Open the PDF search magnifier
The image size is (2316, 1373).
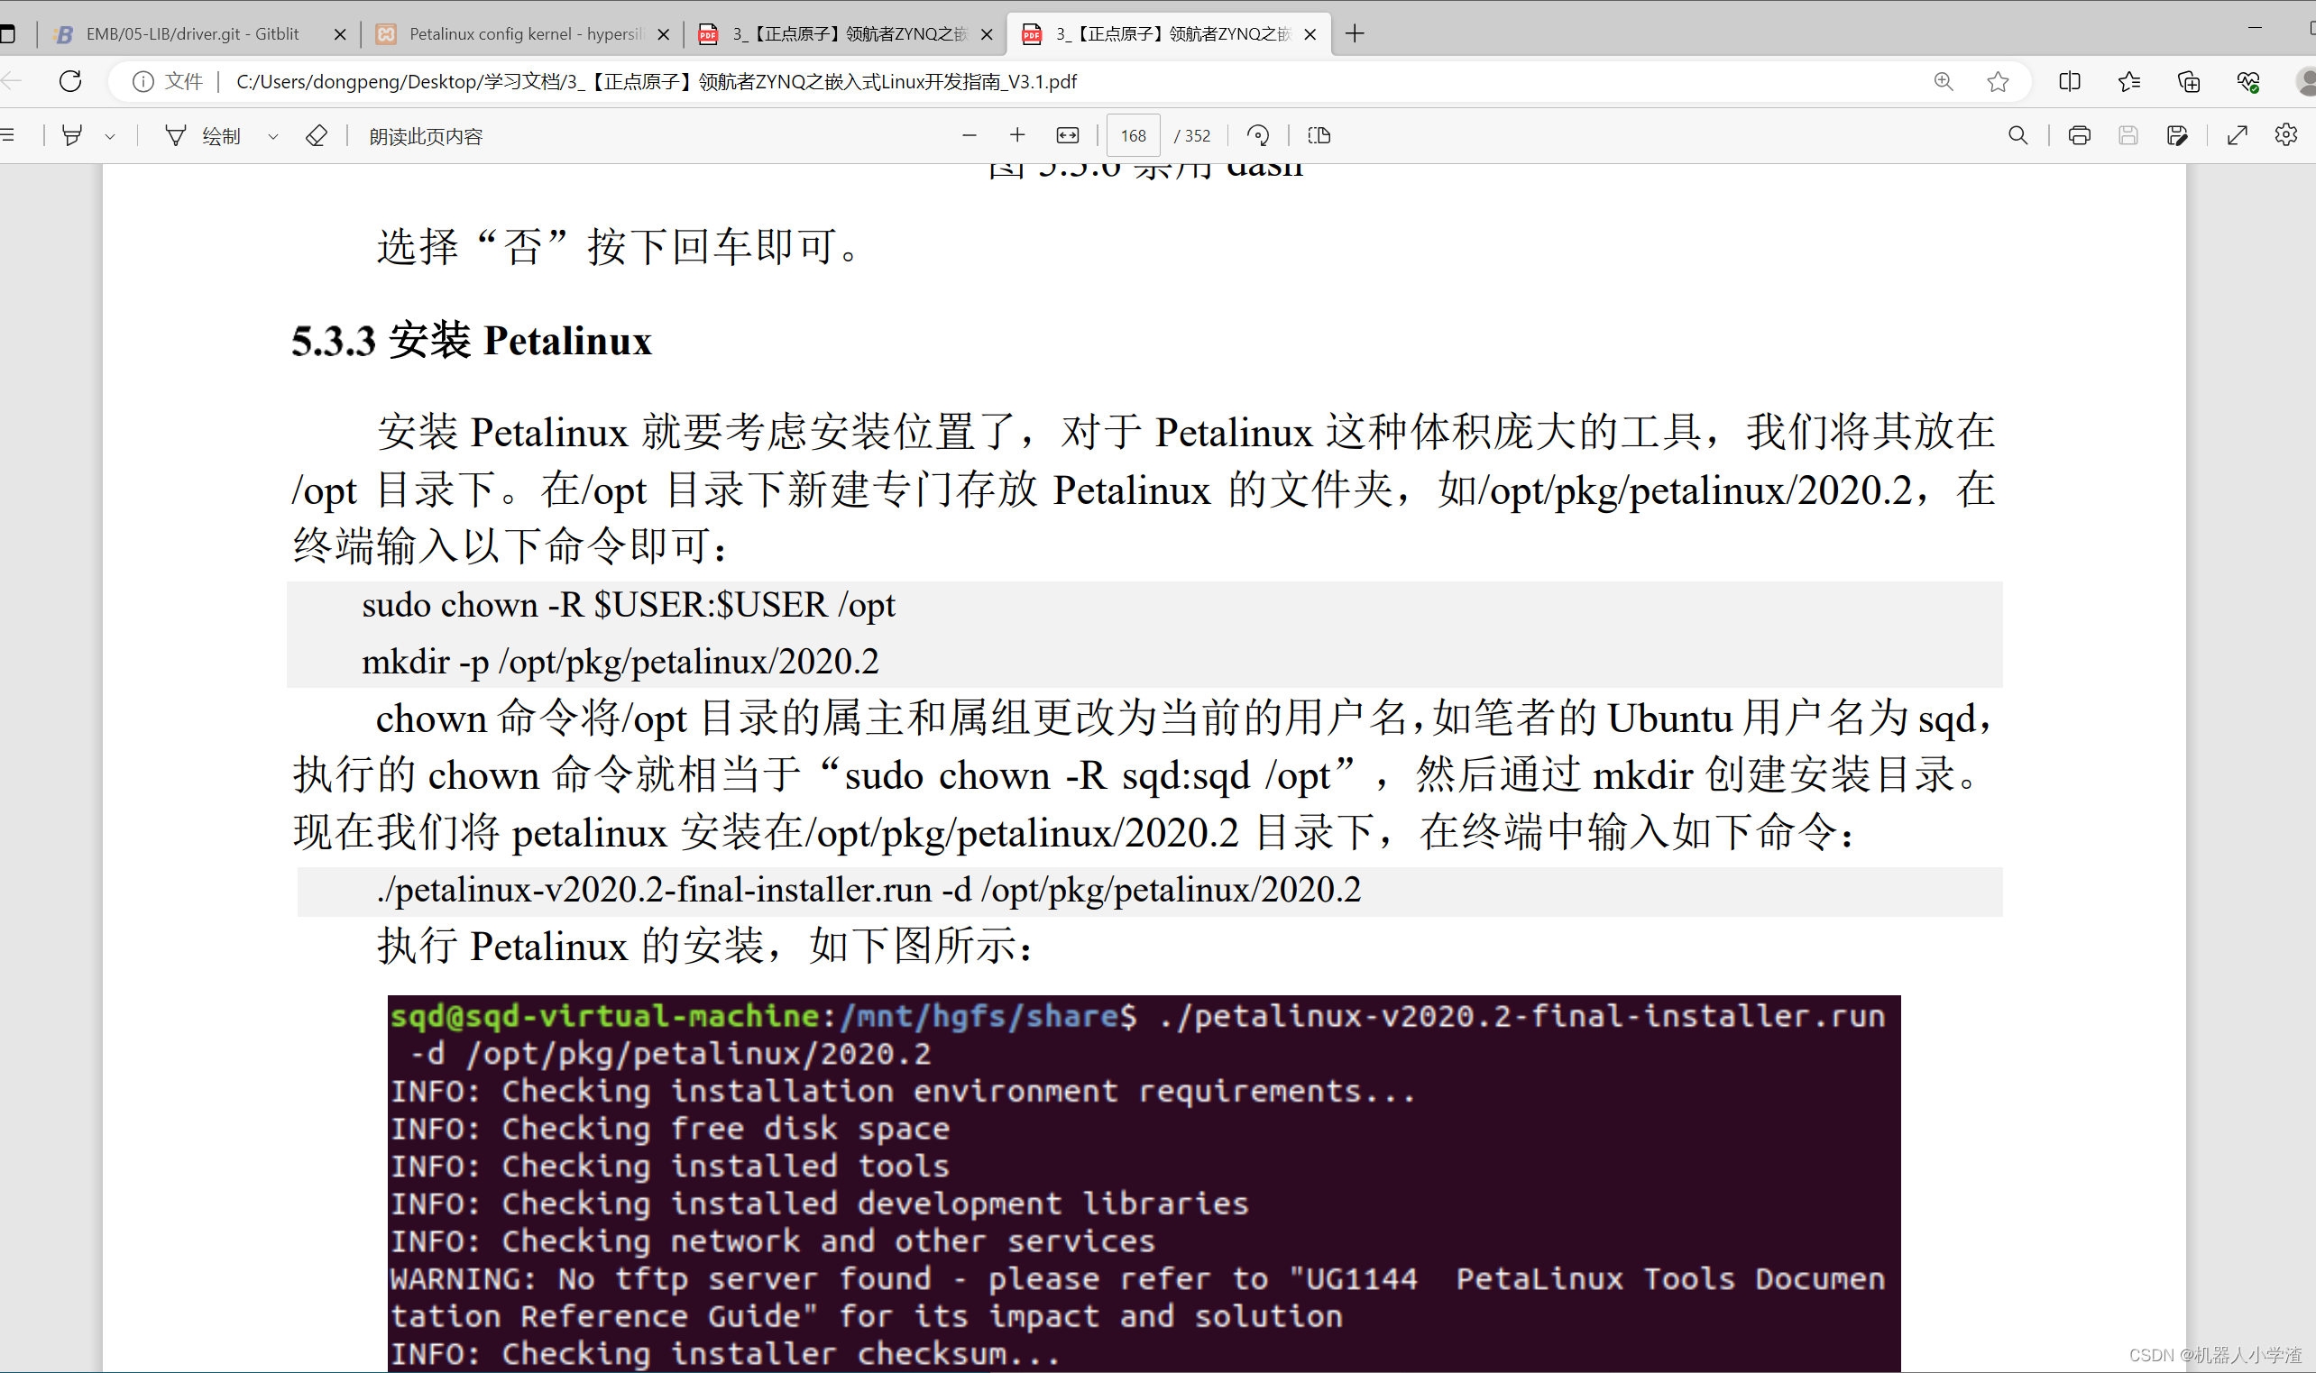2017,136
